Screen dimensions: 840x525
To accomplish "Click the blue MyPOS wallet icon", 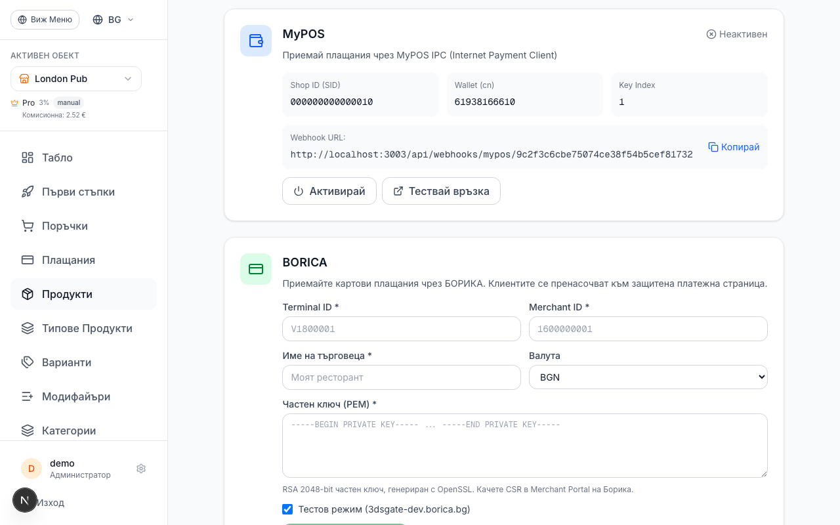I will tap(256, 41).
